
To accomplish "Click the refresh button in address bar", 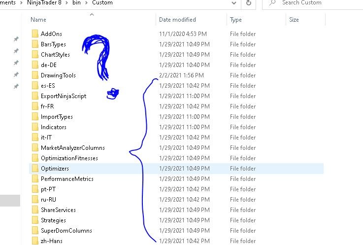I will 249,3.
